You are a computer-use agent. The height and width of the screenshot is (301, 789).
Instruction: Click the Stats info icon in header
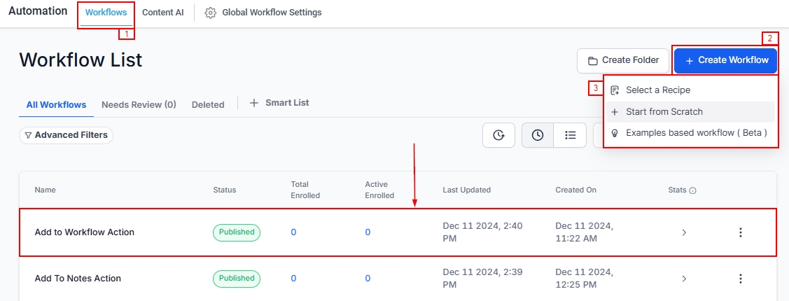click(692, 190)
